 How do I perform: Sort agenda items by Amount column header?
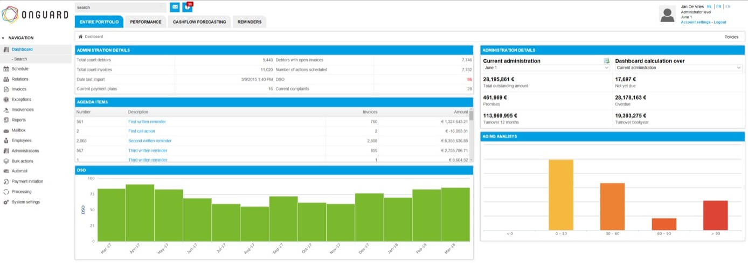461,112
